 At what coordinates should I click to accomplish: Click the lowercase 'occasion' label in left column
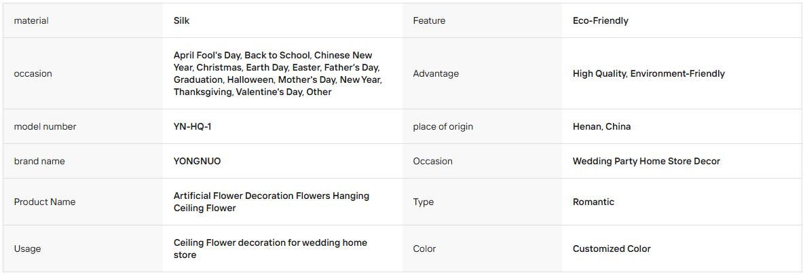coord(33,73)
